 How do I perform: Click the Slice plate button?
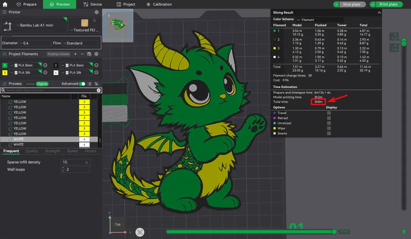click(352, 5)
